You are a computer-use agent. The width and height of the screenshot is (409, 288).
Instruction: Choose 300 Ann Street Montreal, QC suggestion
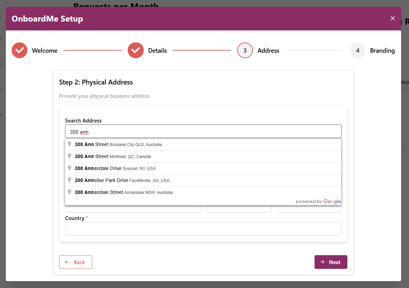tap(113, 157)
